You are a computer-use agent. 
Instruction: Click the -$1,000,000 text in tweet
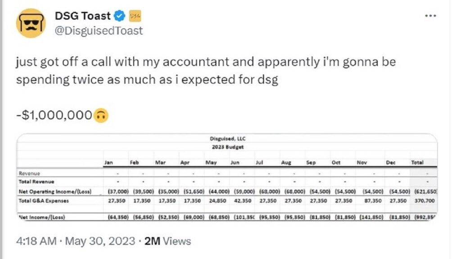pos(54,115)
